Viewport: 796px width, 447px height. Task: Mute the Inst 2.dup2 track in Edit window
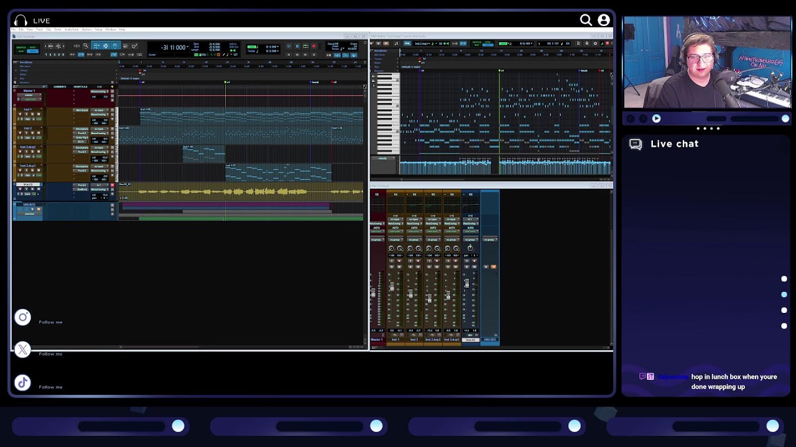39,151
